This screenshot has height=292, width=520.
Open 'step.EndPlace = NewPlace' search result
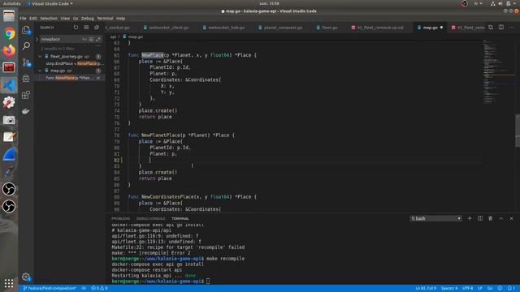[75, 63]
